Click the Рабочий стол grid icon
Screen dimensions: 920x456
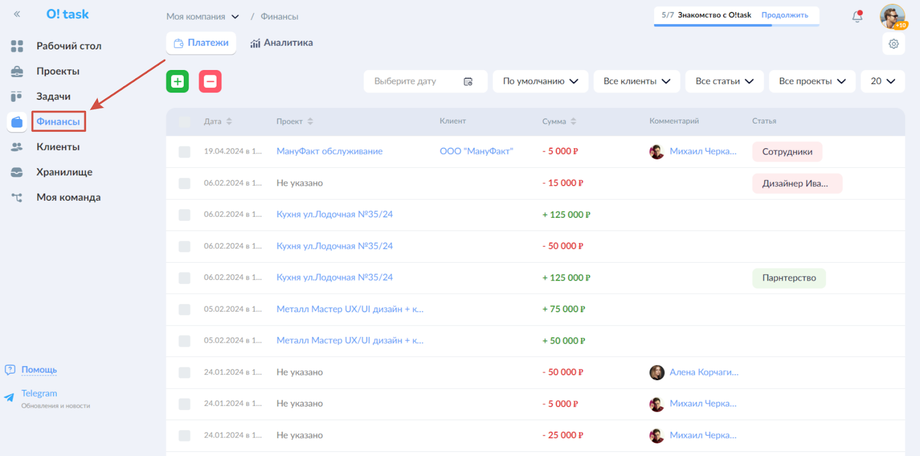click(17, 46)
